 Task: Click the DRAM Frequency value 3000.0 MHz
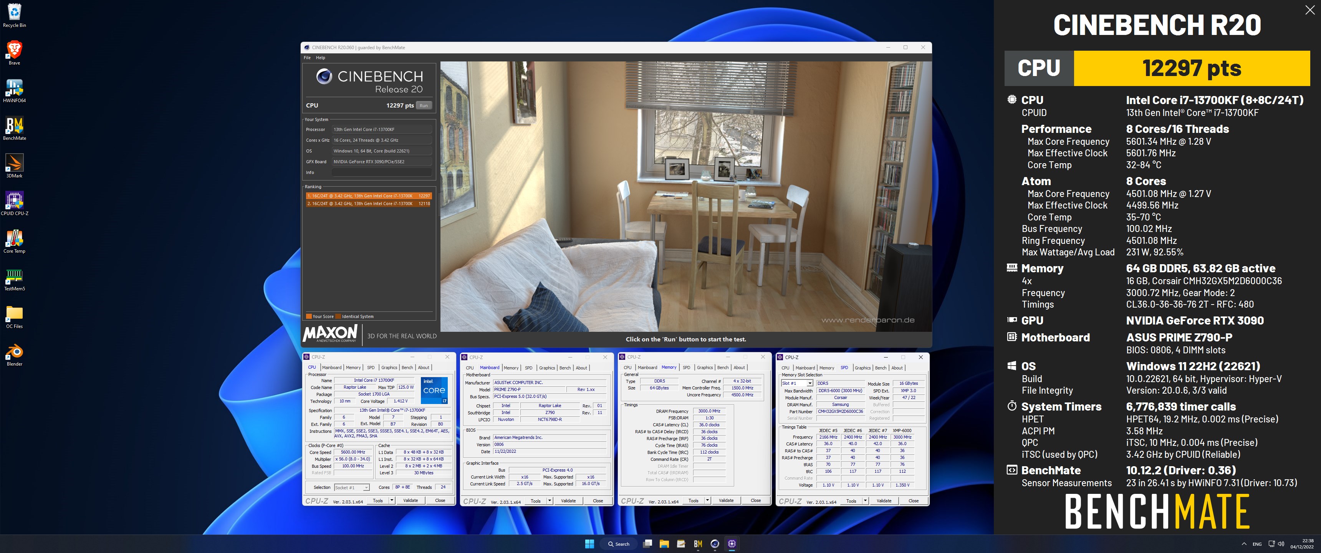pos(709,411)
